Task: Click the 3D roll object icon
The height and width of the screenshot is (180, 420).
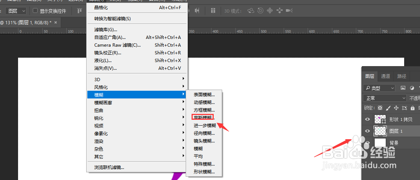Action: 260,11
